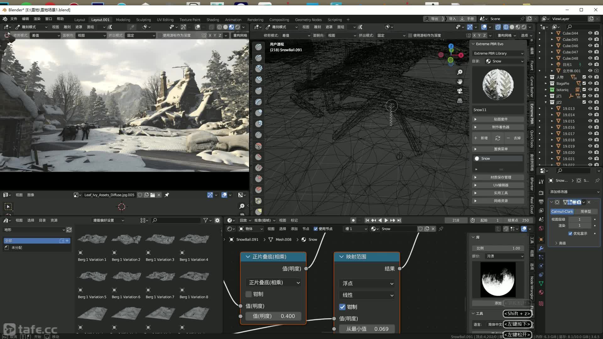Open the 线性 interpolation dropdown
603x339 pixels.
tap(367, 295)
